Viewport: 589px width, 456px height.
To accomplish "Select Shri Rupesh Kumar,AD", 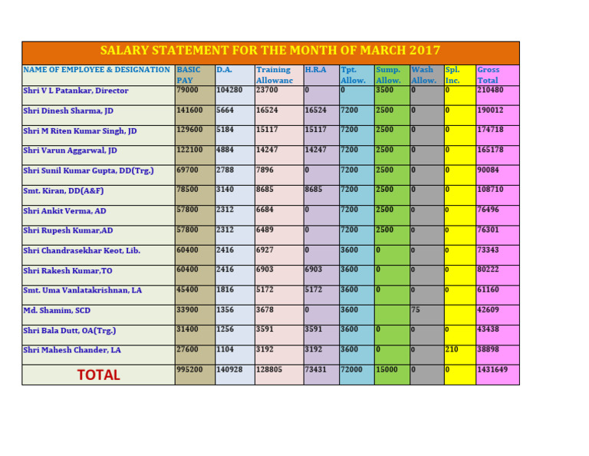I will [x=68, y=230].
